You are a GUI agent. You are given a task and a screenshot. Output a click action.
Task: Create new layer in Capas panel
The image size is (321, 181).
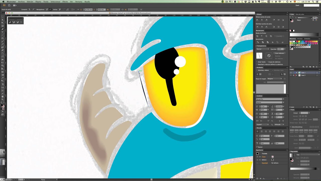click(313, 107)
